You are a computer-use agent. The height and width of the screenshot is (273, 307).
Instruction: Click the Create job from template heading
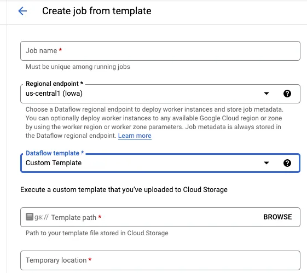click(97, 11)
